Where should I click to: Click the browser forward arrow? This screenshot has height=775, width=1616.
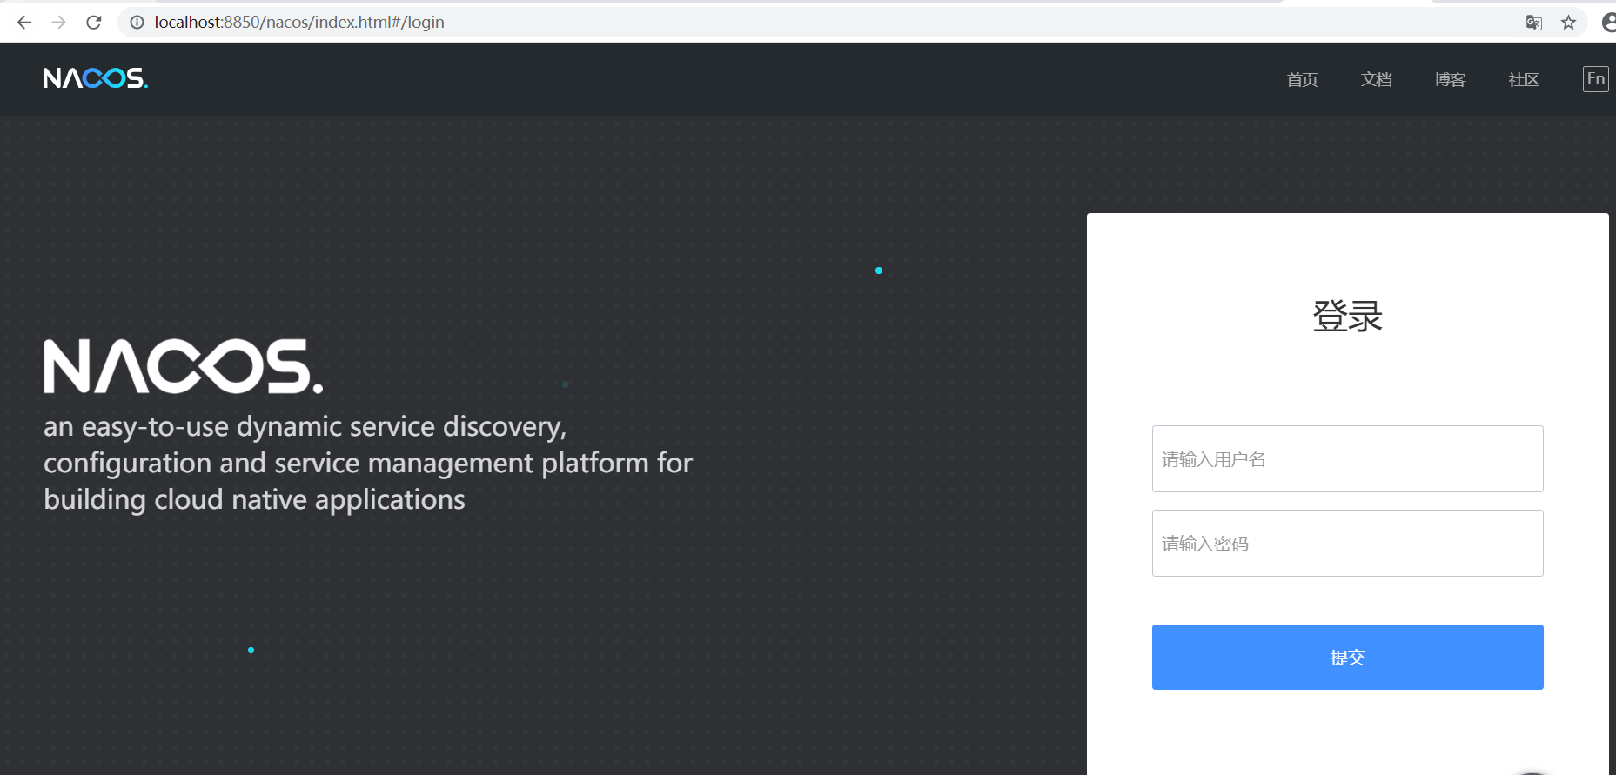click(59, 23)
